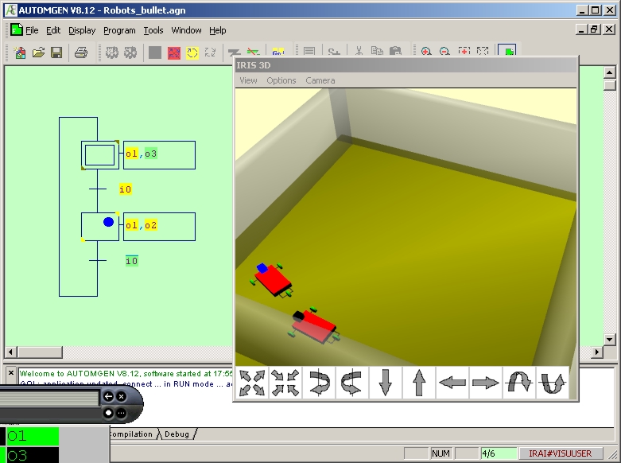
Task: Click the ellipsis button on floating widget
Action: coord(122,413)
